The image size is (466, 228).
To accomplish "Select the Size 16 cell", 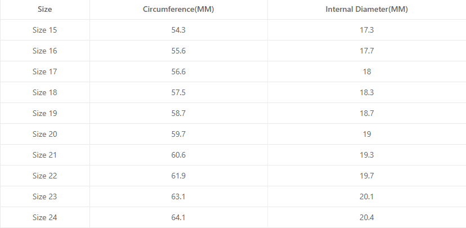I will point(44,51).
